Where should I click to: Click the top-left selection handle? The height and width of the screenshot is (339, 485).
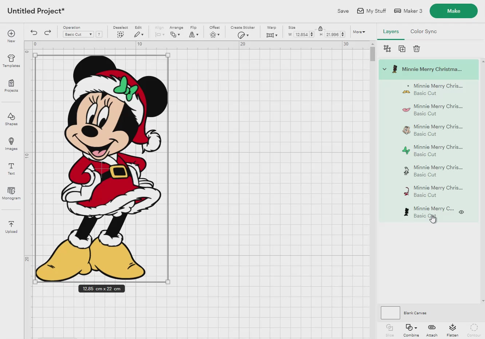35,55
